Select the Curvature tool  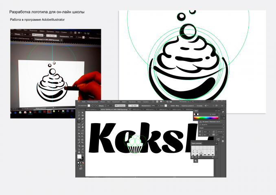click(83, 119)
